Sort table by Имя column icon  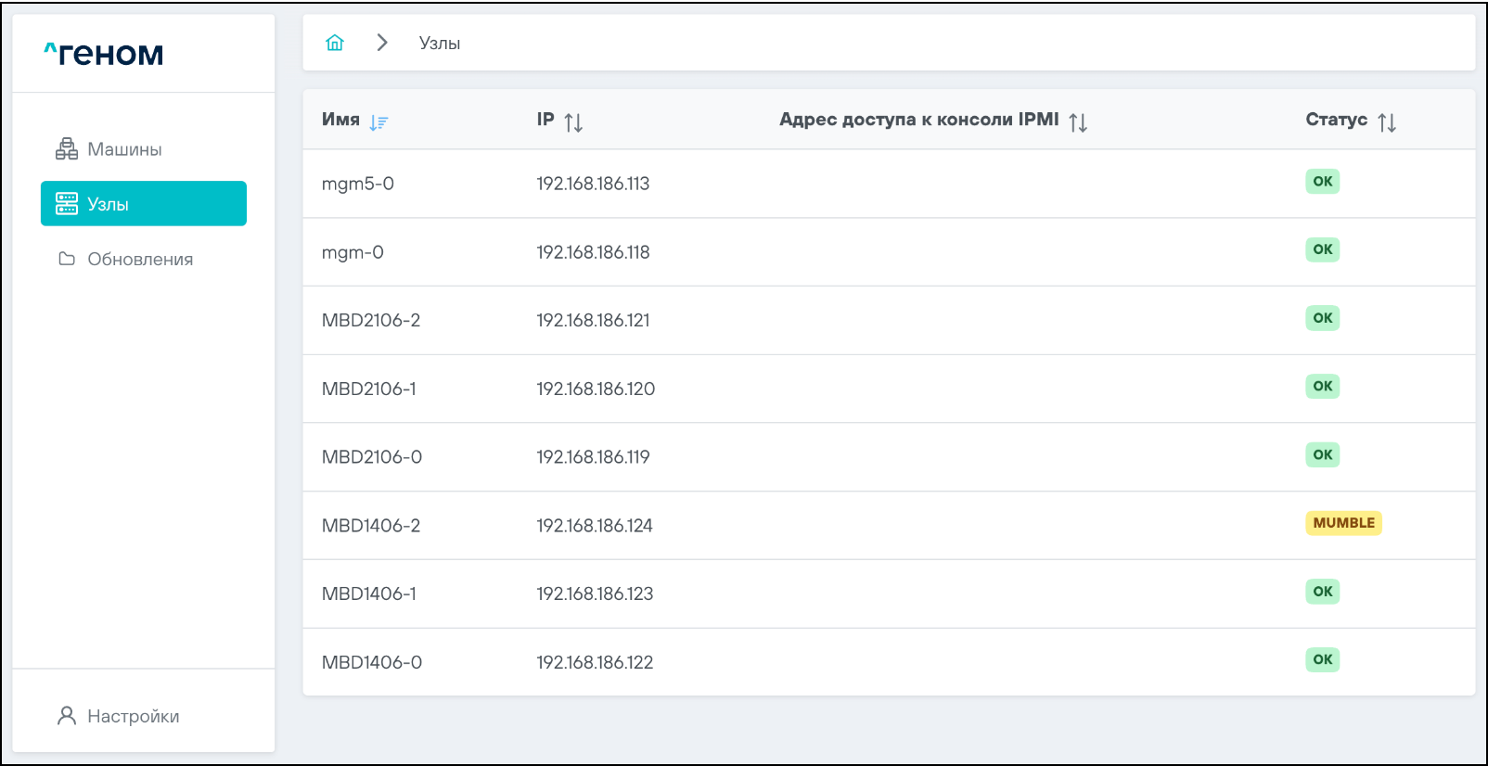coord(378,122)
